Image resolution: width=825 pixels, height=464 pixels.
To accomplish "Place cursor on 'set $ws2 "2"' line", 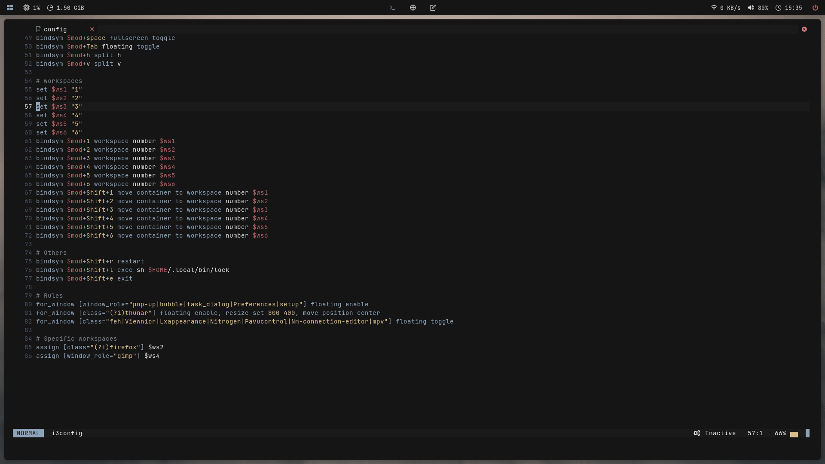I will click(59, 98).
